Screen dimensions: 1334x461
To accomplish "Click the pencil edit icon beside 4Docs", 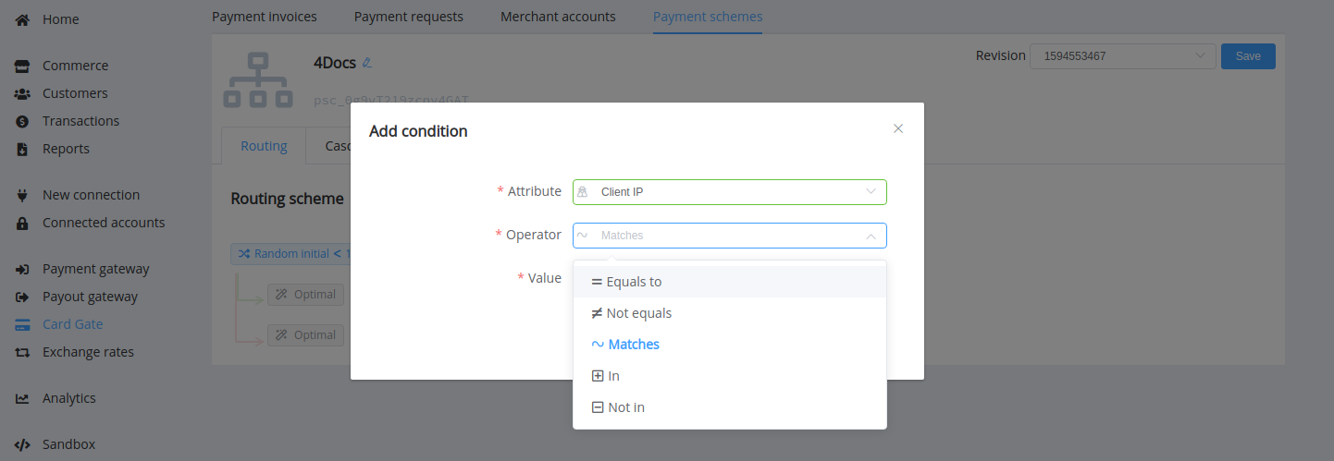I will (x=366, y=63).
